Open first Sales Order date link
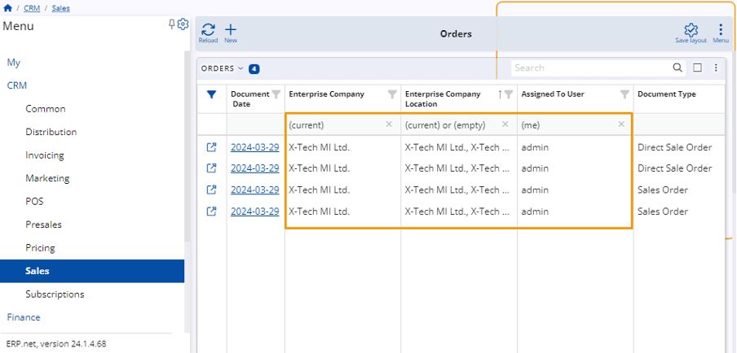The image size is (737, 353). coord(254,190)
